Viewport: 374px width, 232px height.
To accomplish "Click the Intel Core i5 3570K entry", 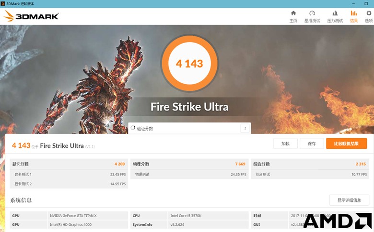I will point(186,216).
